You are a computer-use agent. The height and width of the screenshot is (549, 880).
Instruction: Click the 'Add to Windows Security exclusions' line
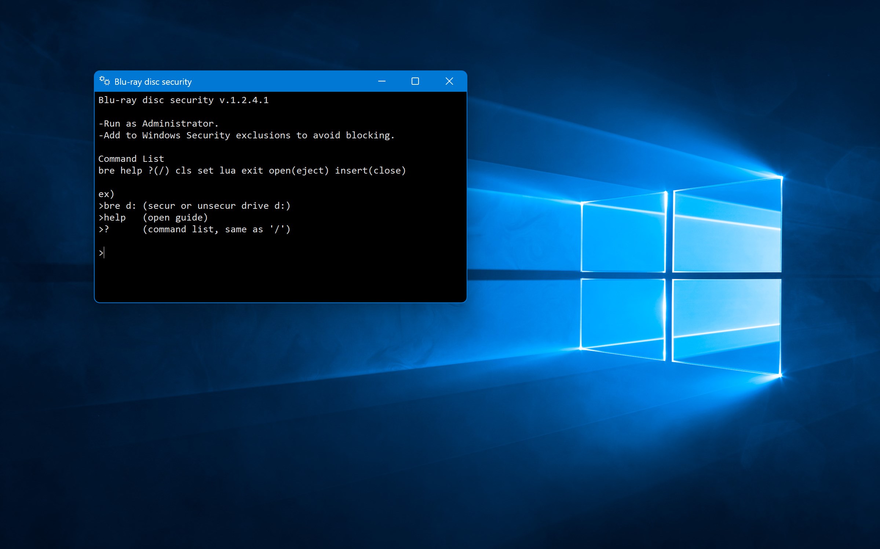[247, 135]
